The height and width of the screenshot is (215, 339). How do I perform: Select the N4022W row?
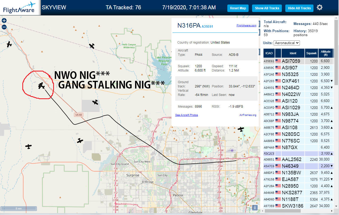(298, 94)
